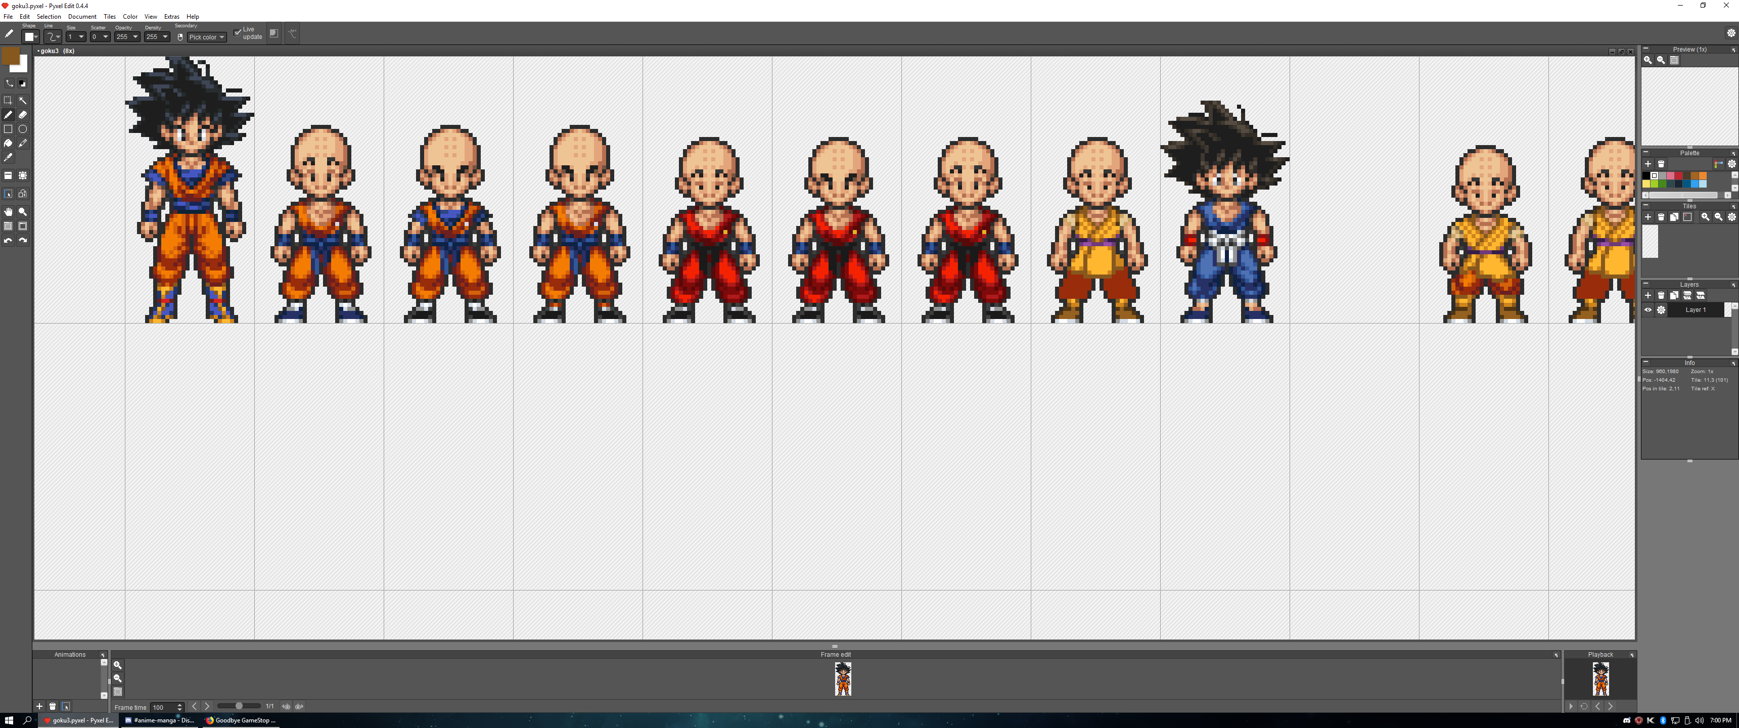Open the Extras menu
The image size is (1739, 728).
171,16
